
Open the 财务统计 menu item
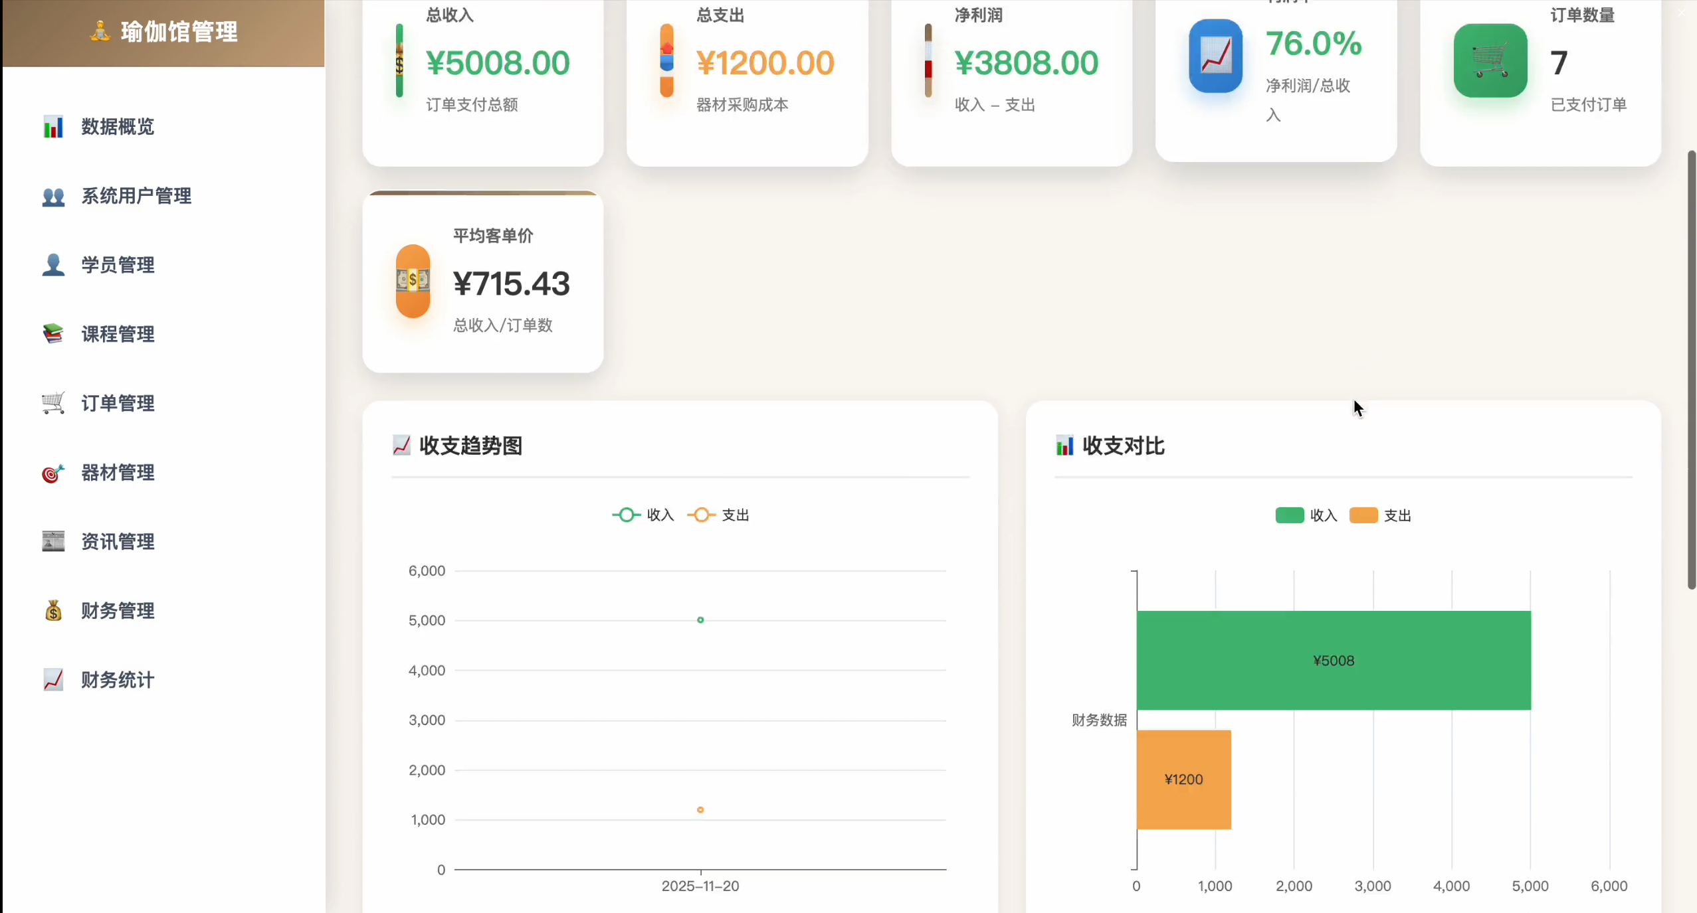(118, 680)
